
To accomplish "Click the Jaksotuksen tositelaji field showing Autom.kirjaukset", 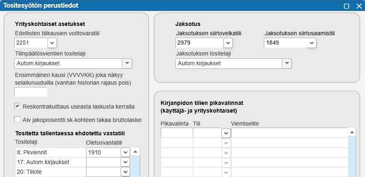I will tap(229, 64).
